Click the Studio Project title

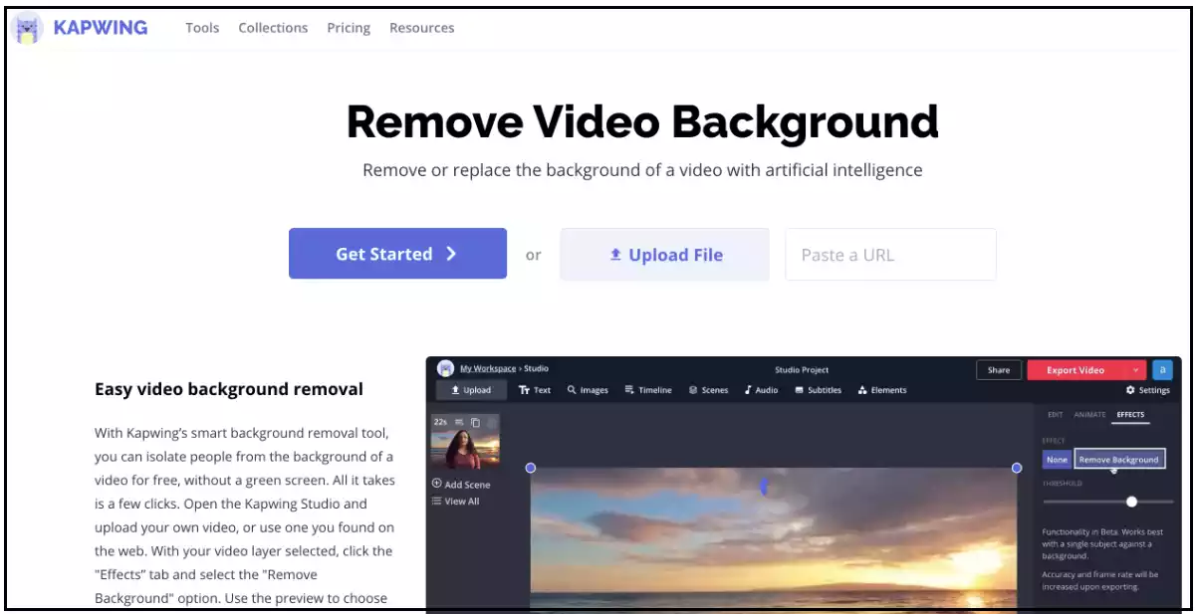[x=802, y=370]
